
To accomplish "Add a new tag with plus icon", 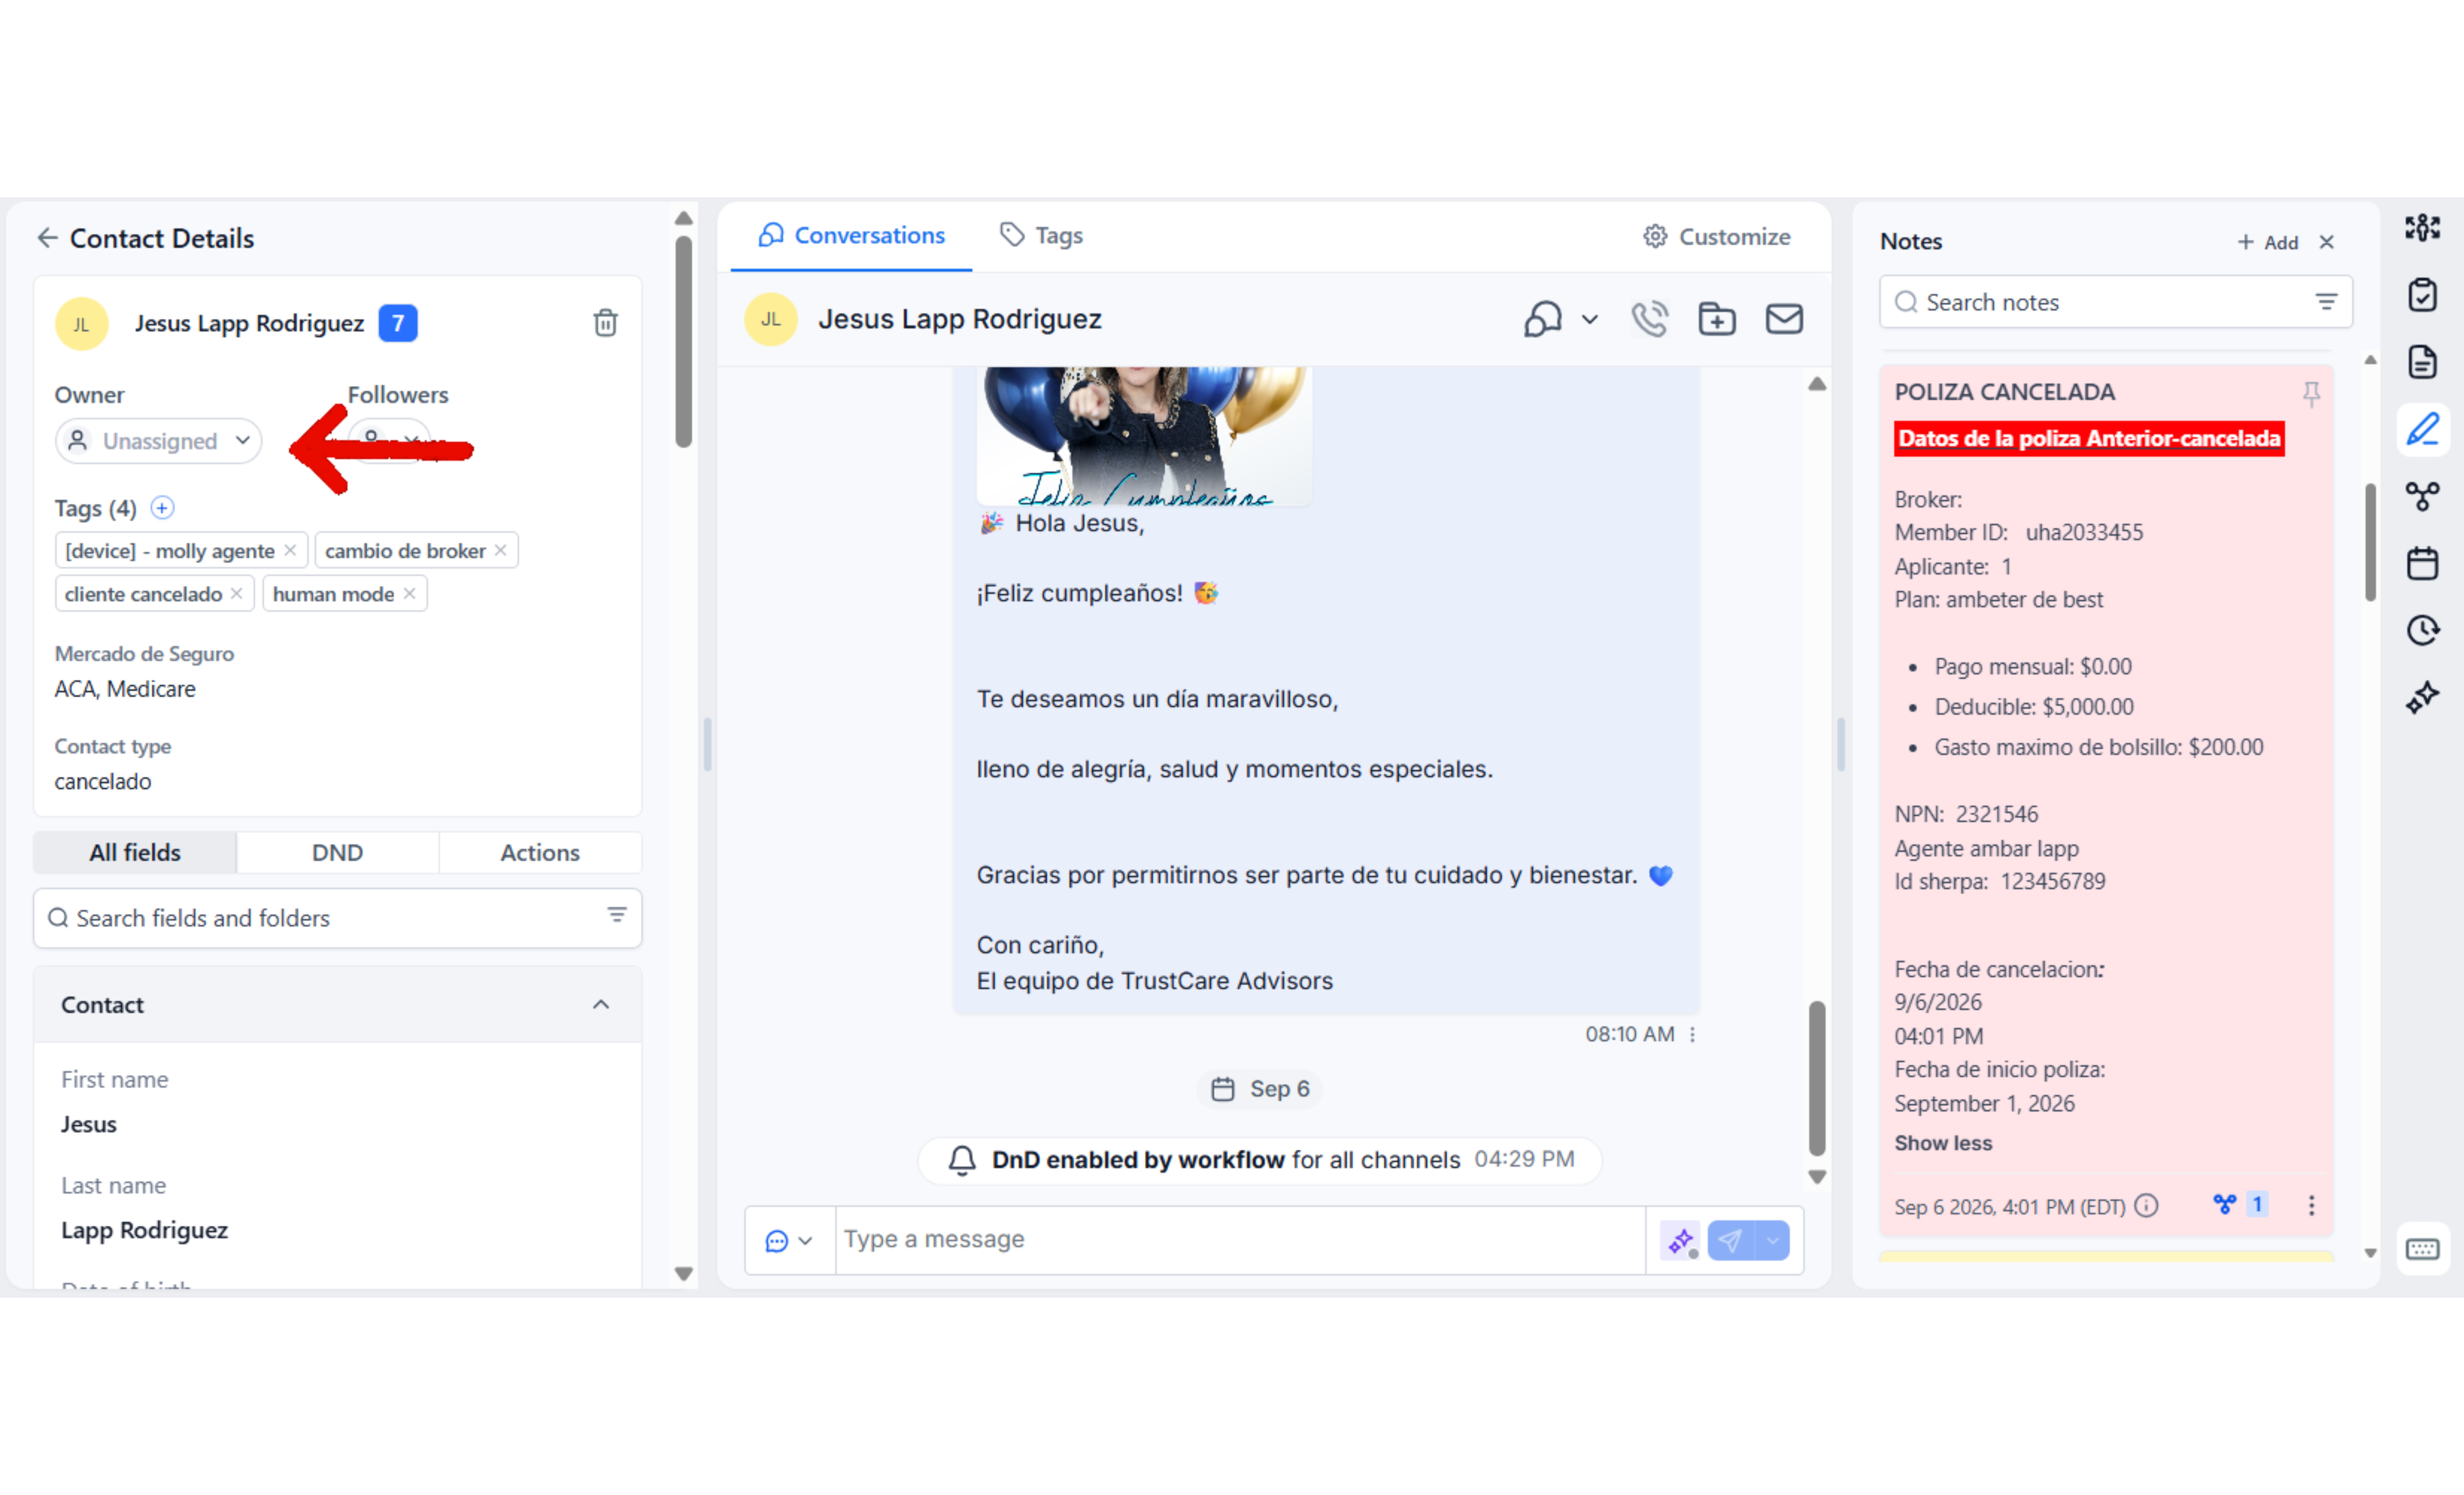I will pyautogui.click(x=162, y=508).
